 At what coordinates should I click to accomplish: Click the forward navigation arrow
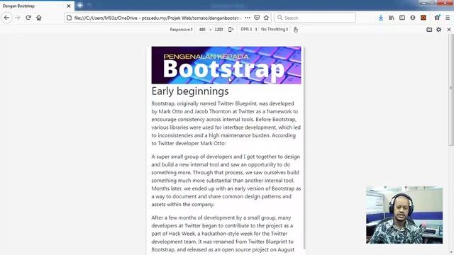click(x=18, y=18)
